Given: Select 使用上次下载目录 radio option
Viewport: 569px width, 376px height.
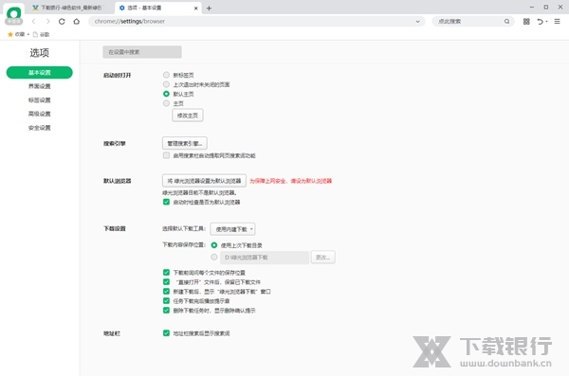Looking at the screenshot, I should point(214,245).
